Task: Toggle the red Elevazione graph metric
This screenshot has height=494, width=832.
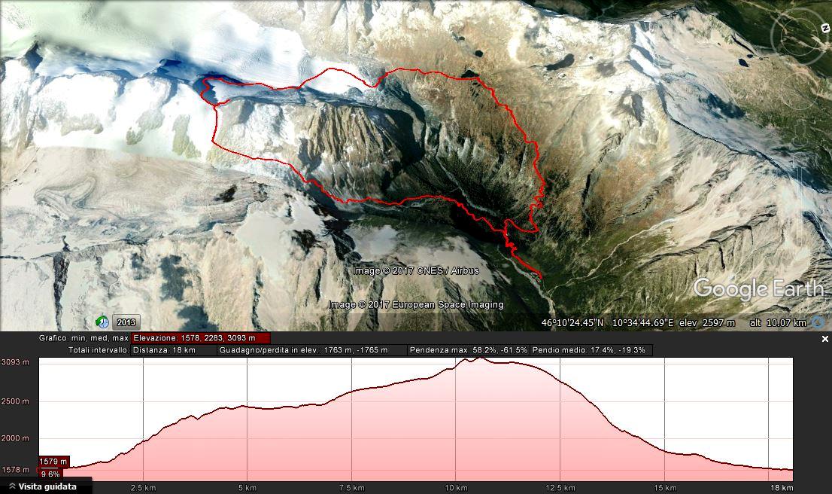Action: tap(200, 338)
